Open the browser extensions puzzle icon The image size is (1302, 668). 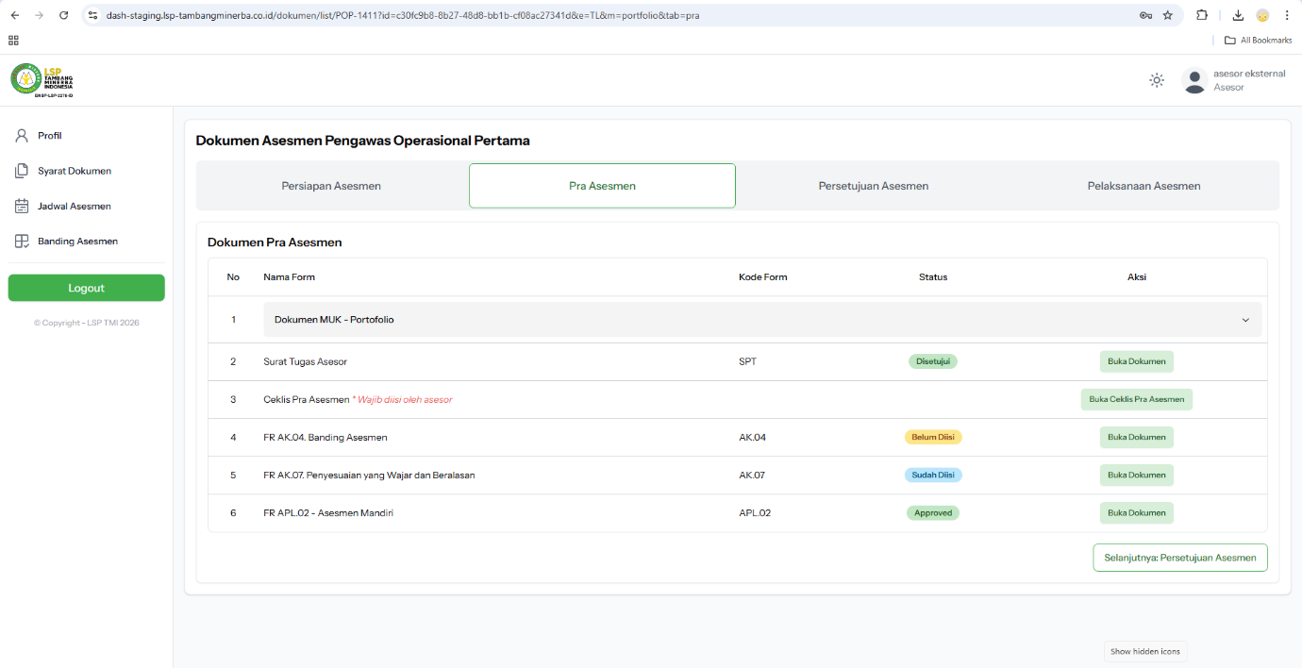pyautogui.click(x=1202, y=15)
